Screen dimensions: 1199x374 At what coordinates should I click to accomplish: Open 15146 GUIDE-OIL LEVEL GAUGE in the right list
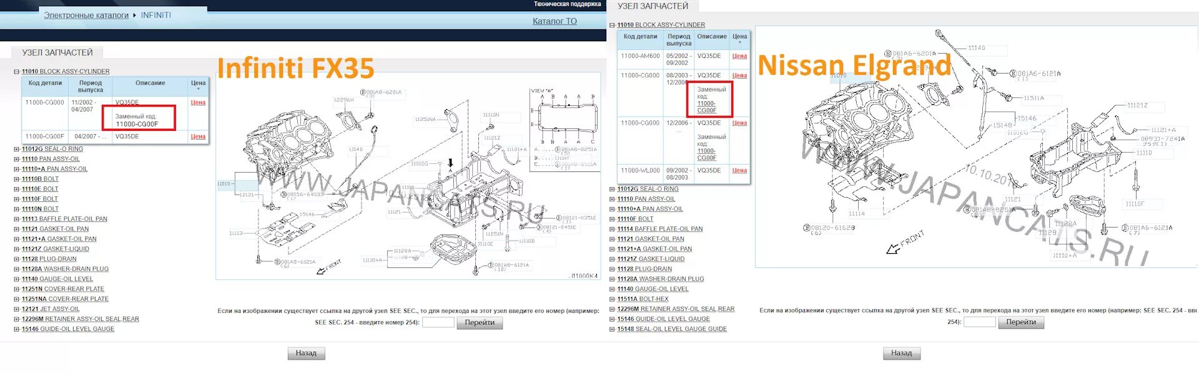click(x=664, y=319)
